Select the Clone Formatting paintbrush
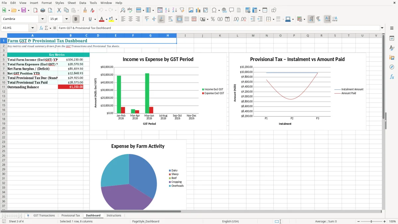398x224 pixels. [x=85, y=10]
